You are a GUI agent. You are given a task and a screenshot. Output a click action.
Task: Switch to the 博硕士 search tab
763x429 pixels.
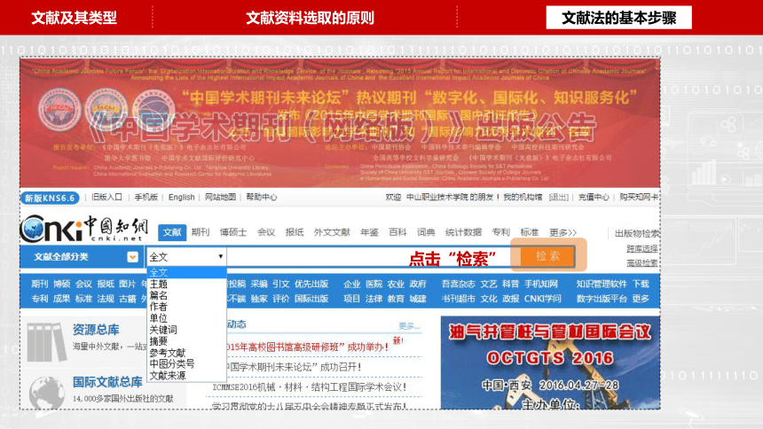233,232
